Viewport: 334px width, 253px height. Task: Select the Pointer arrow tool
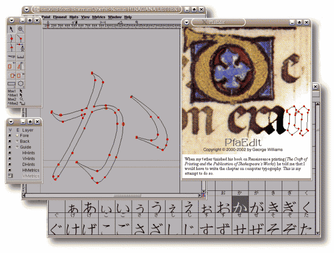point(11,29)
